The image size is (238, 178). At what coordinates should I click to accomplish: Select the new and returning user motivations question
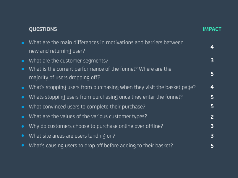(106, 47)
